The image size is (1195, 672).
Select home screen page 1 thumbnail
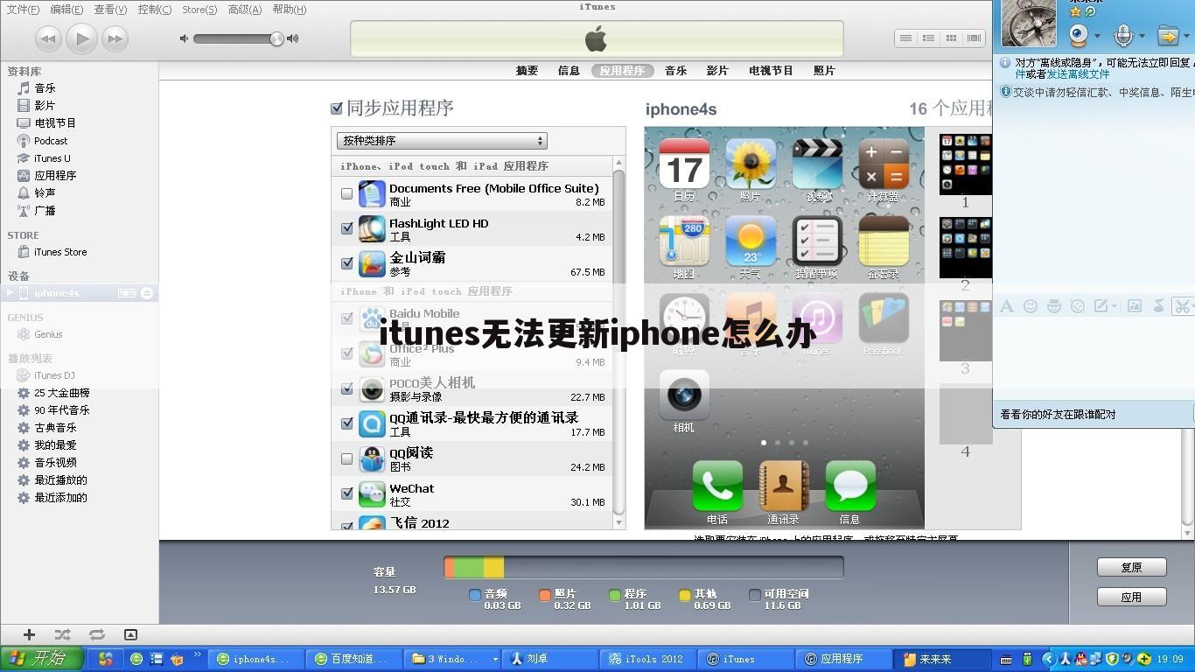pyautogui.click(x=966, y=164)
